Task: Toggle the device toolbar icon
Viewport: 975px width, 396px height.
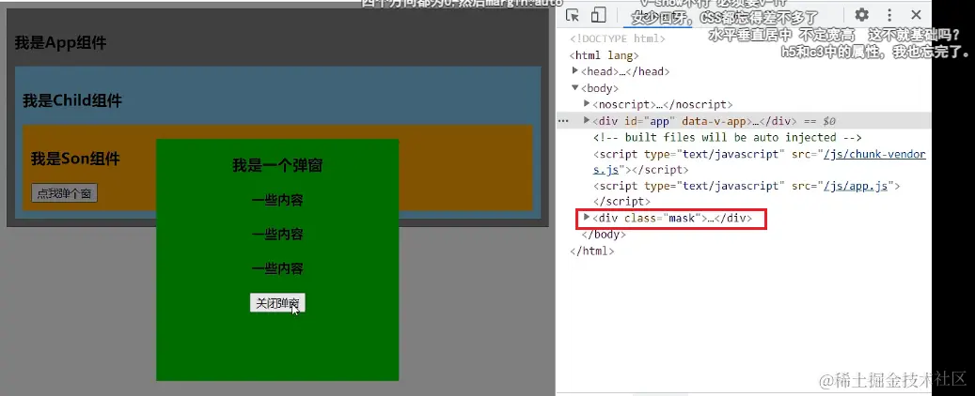Action: click(598, 16)
